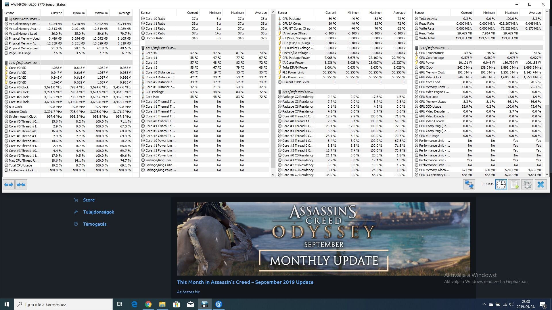The height and width of the screenshot is (310, 552).
Task: Click the expand sensor columns arrows icon
Action: click(x=9, y=185)
